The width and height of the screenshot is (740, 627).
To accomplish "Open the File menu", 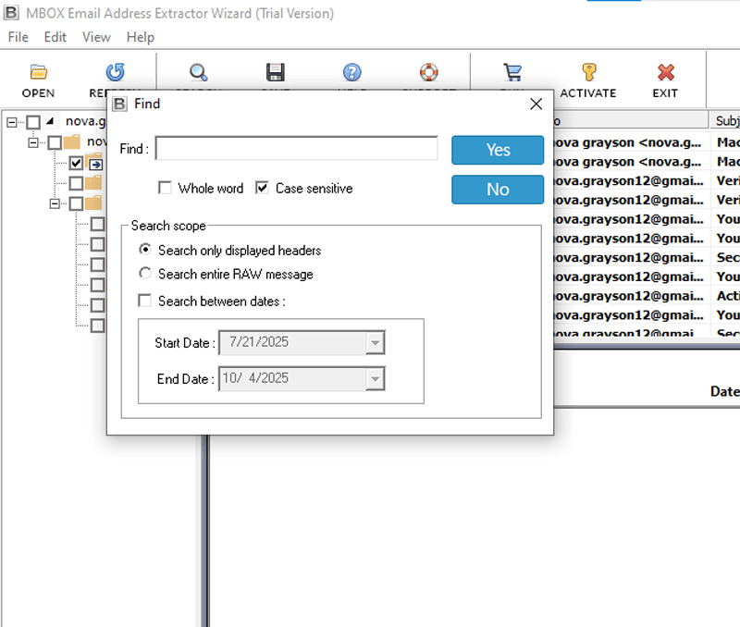I will [x=18, y=37].
